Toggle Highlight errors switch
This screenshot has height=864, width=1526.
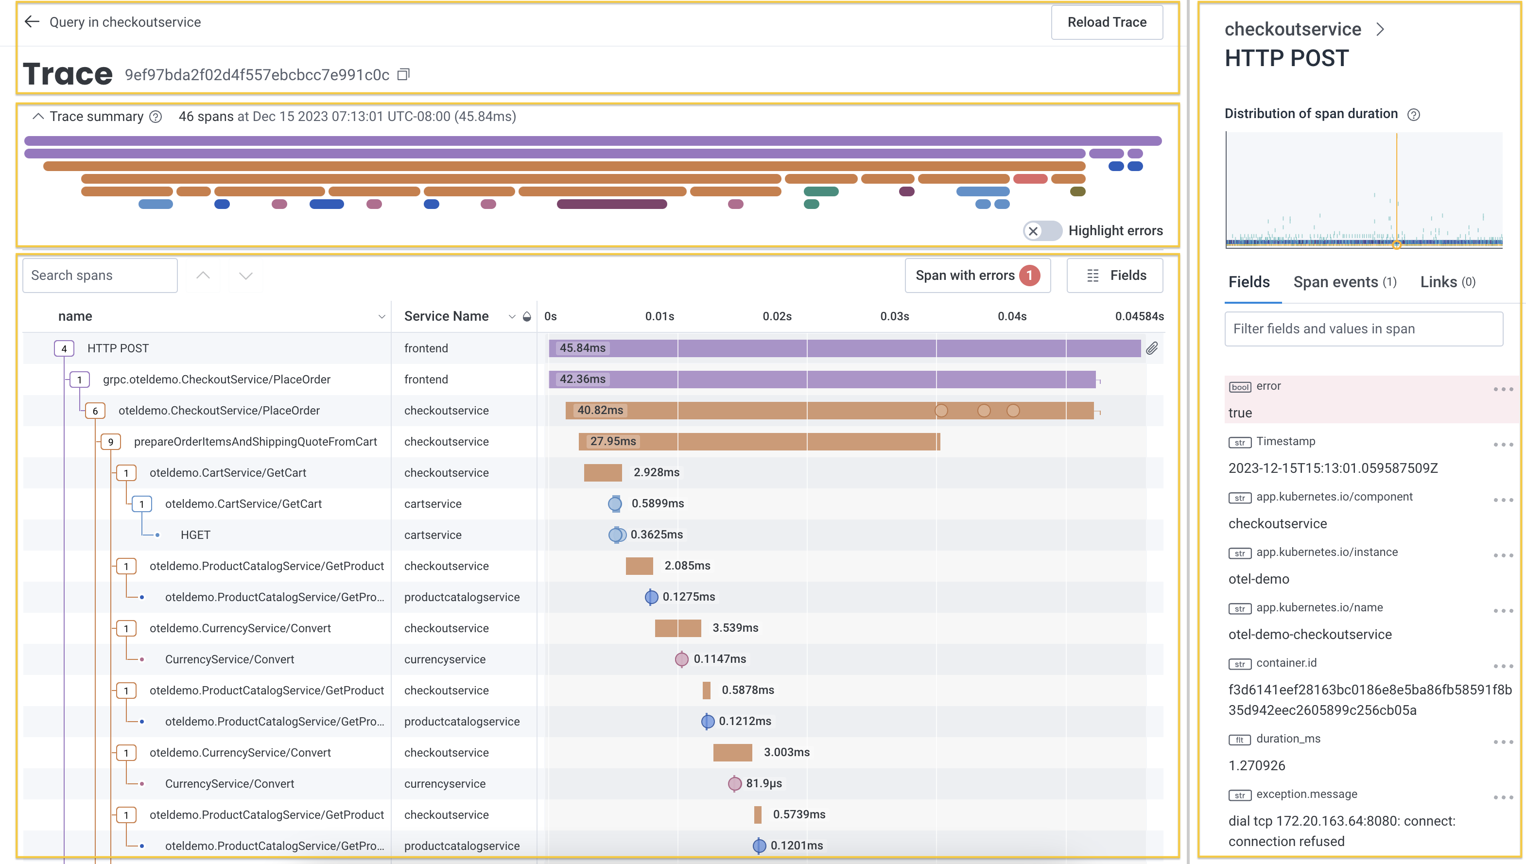[x=1042, y=231]
